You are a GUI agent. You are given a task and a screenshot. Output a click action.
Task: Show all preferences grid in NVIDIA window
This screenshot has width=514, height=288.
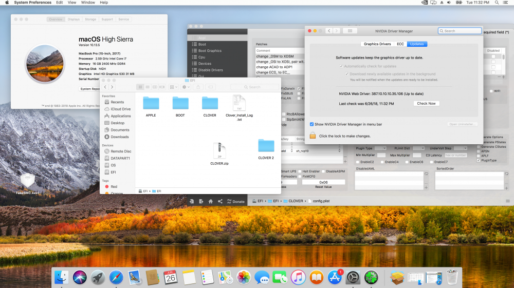click(350, 31)
